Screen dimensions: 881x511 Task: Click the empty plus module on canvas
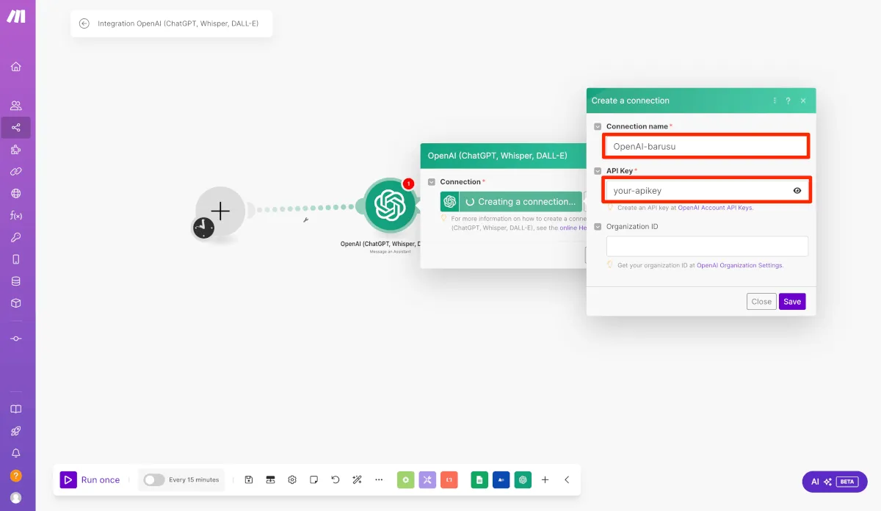pos(220,211)
